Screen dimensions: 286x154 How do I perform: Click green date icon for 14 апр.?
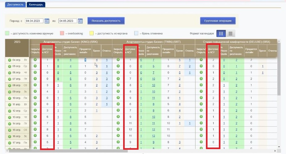tap(10, 124)
